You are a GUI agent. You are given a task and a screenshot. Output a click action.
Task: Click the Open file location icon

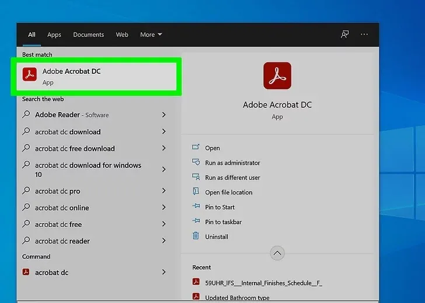pyautogui.click(x=196, y=191)
